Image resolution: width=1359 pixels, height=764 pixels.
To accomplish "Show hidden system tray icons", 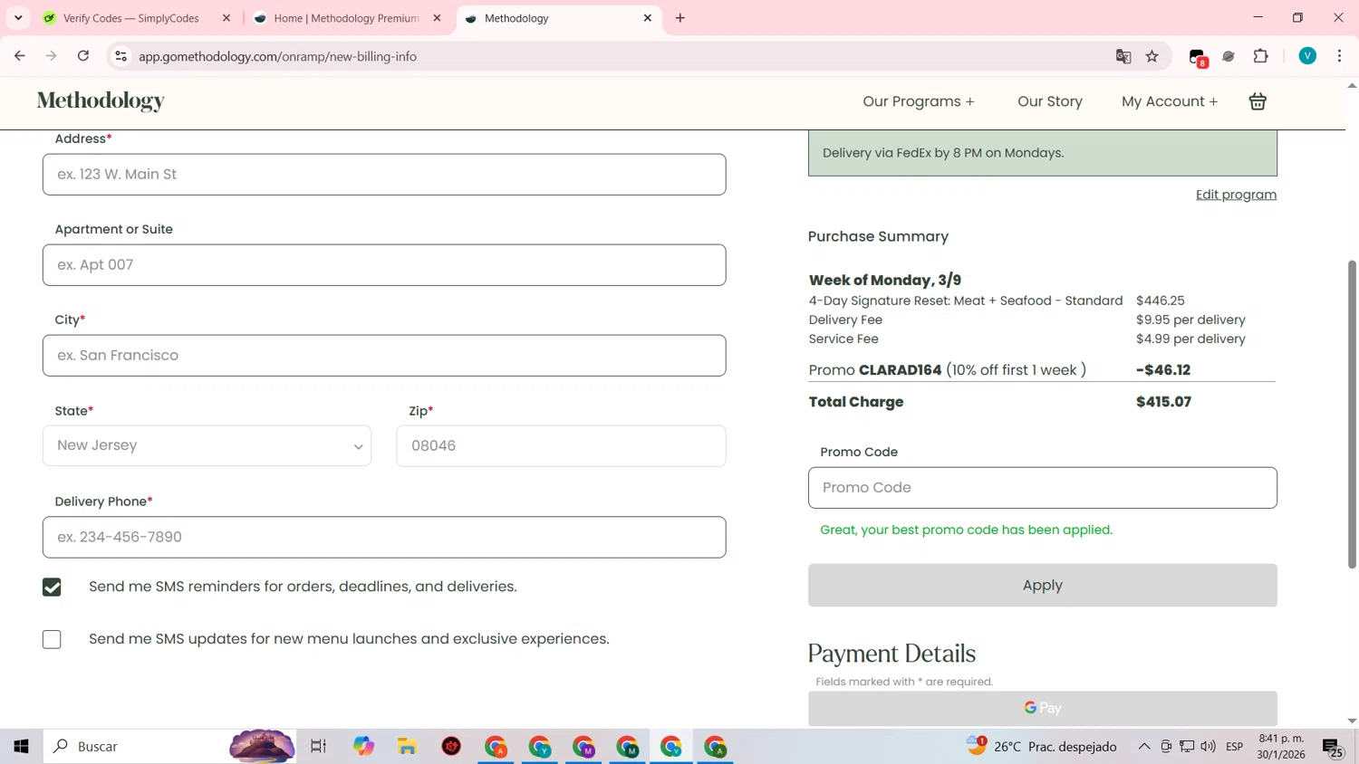I will pyautogui.click(x=1144, y=747).
